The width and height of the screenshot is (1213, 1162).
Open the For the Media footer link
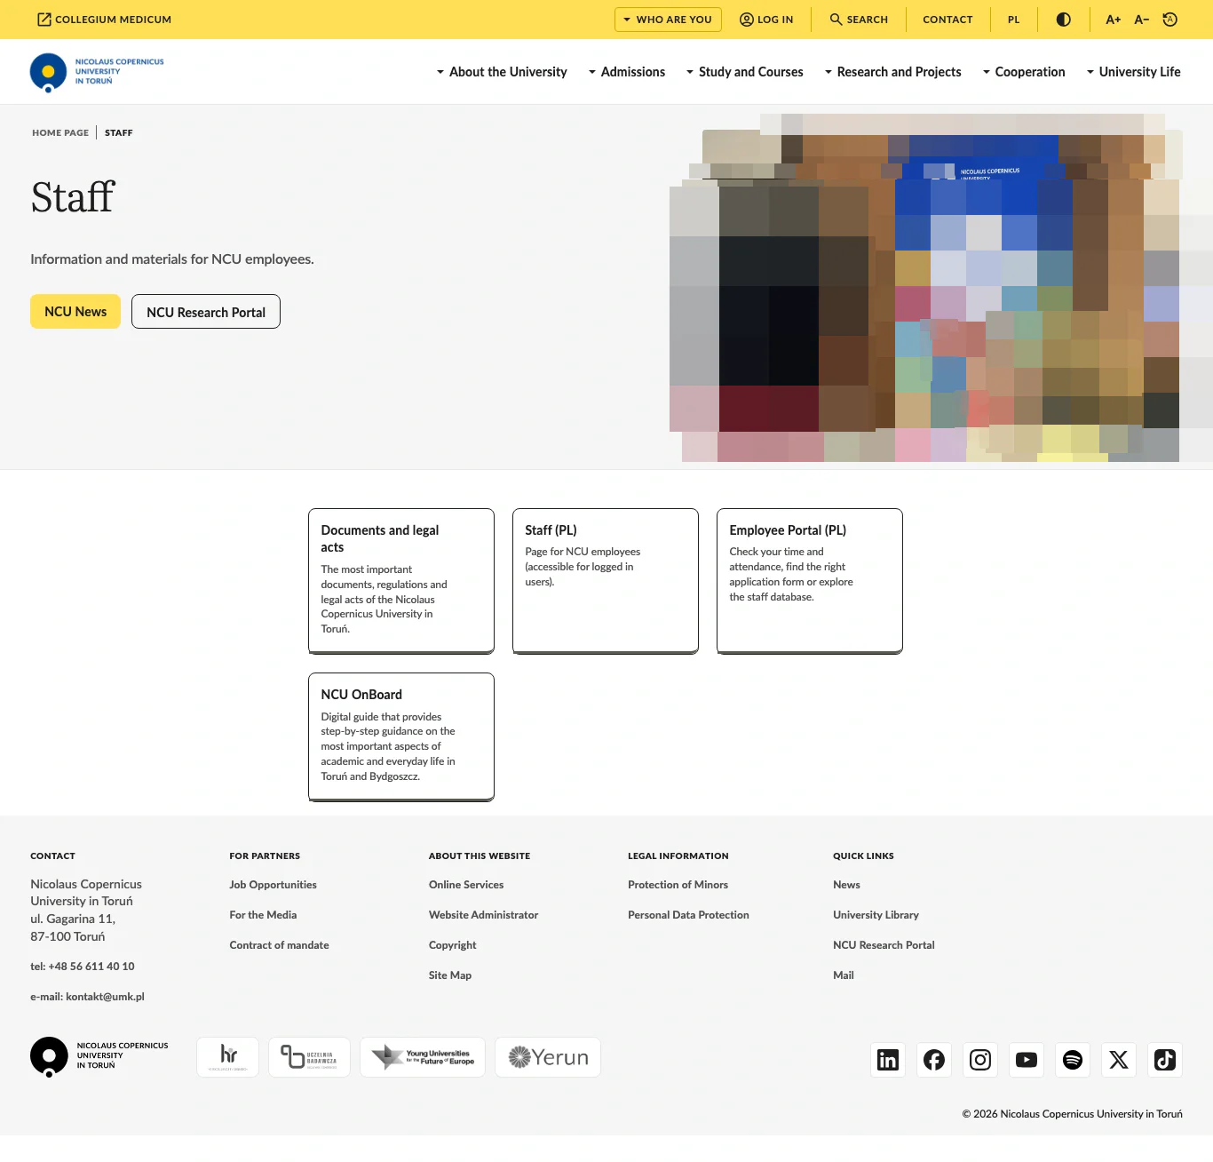pyautogui.click(x=263, y=915)
